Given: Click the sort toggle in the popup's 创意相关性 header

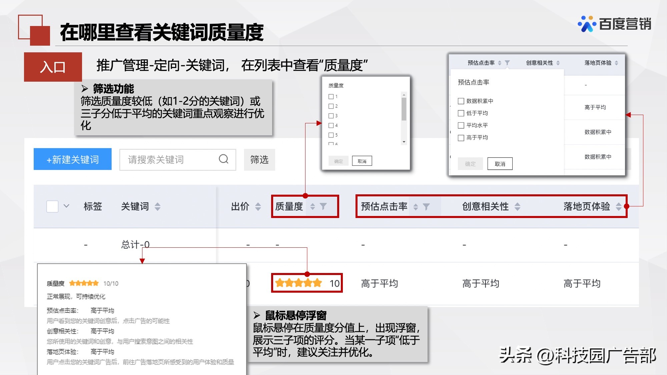Looking at the screenshot, I should pyautogui.click(x=558, y=62).
